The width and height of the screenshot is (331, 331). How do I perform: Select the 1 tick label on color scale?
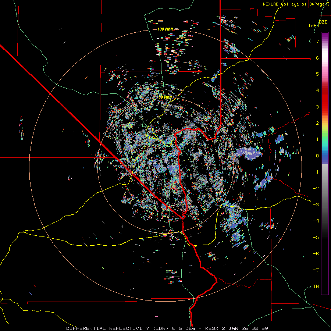[317, 139]
